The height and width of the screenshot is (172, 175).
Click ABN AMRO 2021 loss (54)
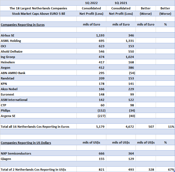tap(132, 73)
